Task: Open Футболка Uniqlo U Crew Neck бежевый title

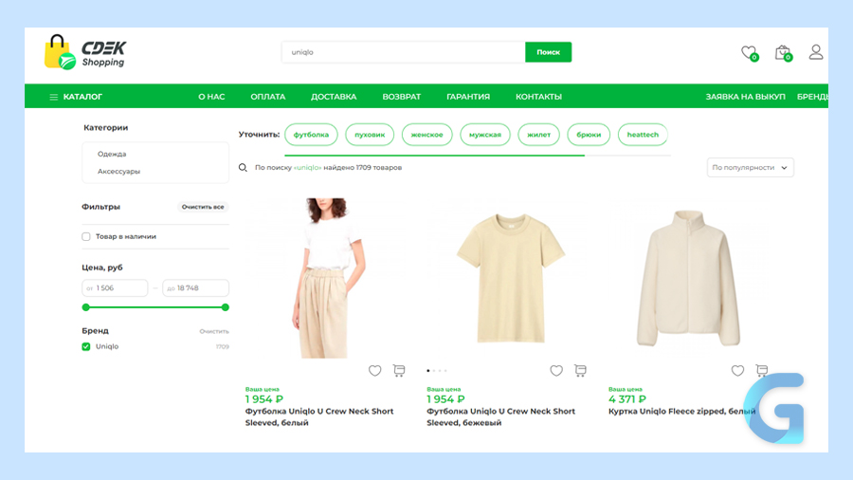Action: (501, 416)
